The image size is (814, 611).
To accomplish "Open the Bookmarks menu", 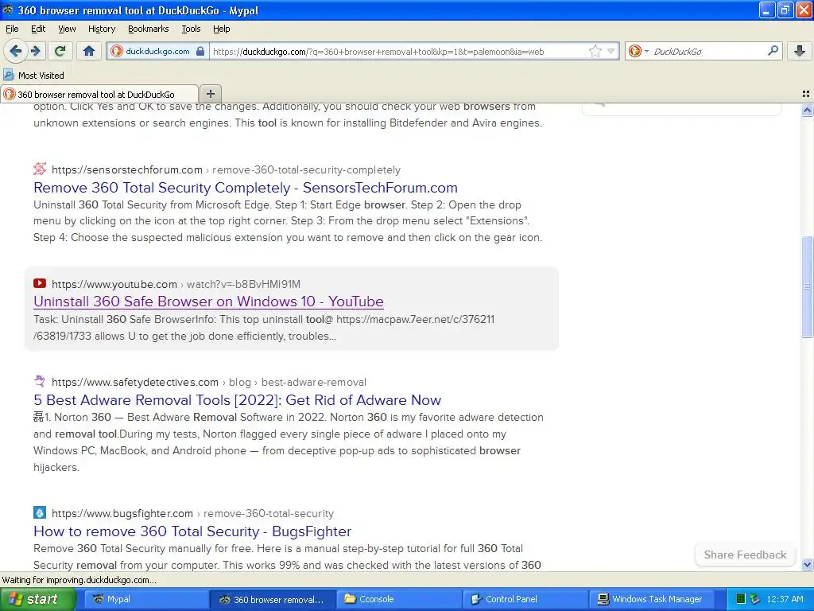I will tap(148, 29).
